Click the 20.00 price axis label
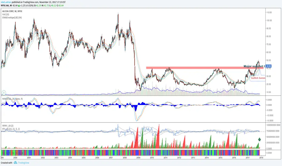This screenshot has width=282, height=166. pos(268,84)
